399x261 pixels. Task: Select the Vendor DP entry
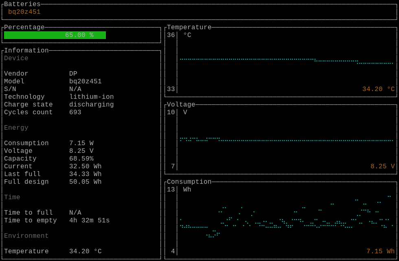(73, 74)
